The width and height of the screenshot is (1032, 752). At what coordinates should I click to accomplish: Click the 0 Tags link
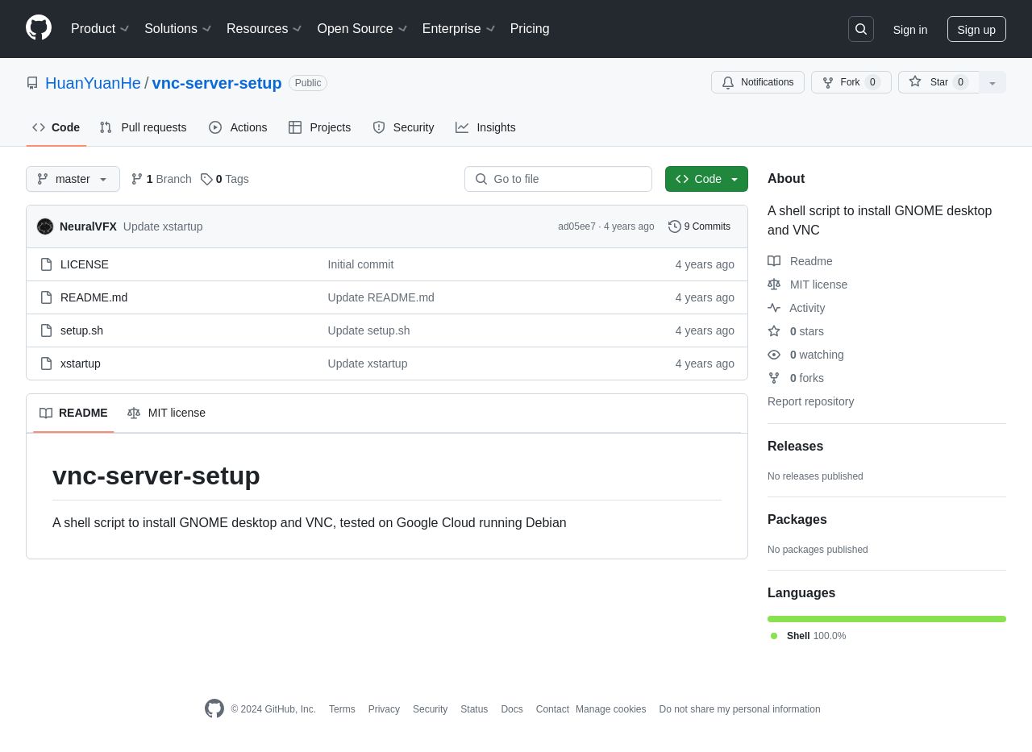tap(225, 179)
